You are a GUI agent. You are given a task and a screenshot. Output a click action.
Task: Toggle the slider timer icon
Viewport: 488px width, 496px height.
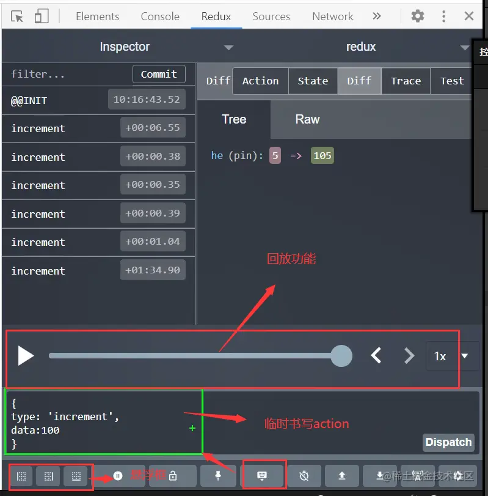click(304, 476)
